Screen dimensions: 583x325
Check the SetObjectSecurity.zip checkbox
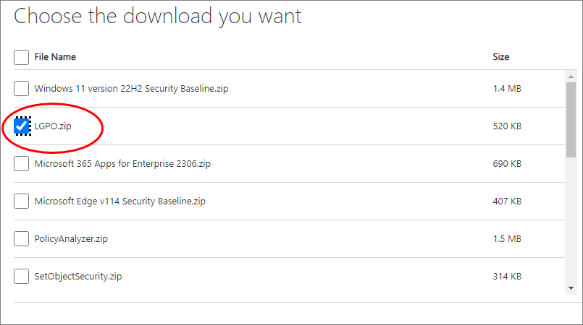[x=21, y=276]
